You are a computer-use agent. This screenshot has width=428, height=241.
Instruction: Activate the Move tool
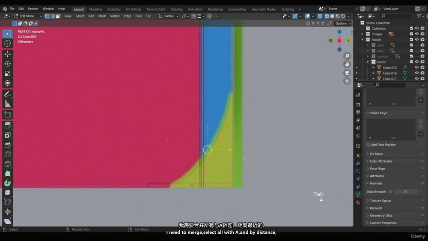pos(7,54)
